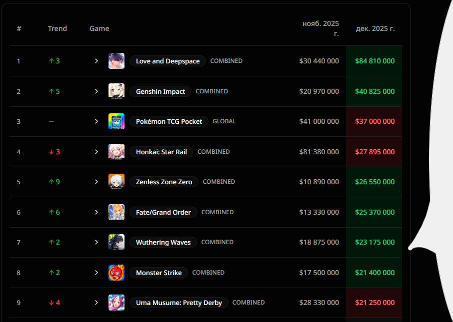
Task: Click the $20 970 000 November revenue cell
Action: (319, 91)
